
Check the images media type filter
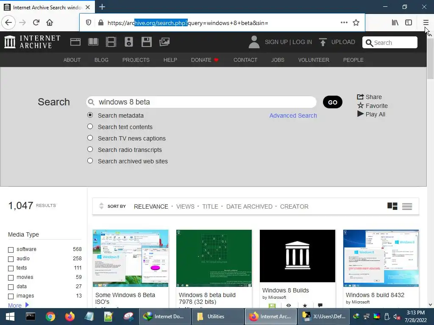11,296
